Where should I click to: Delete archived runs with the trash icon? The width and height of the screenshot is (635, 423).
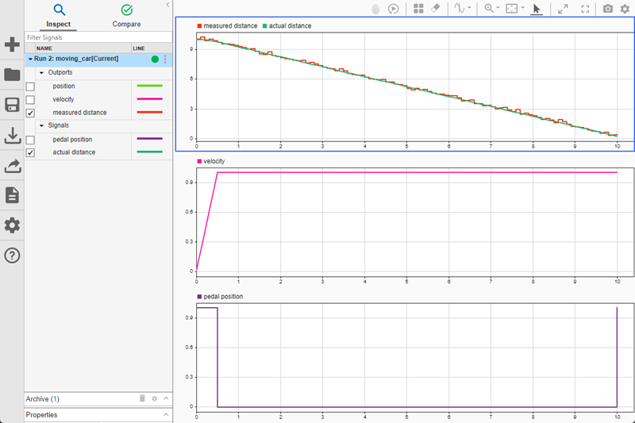(142, 398)
